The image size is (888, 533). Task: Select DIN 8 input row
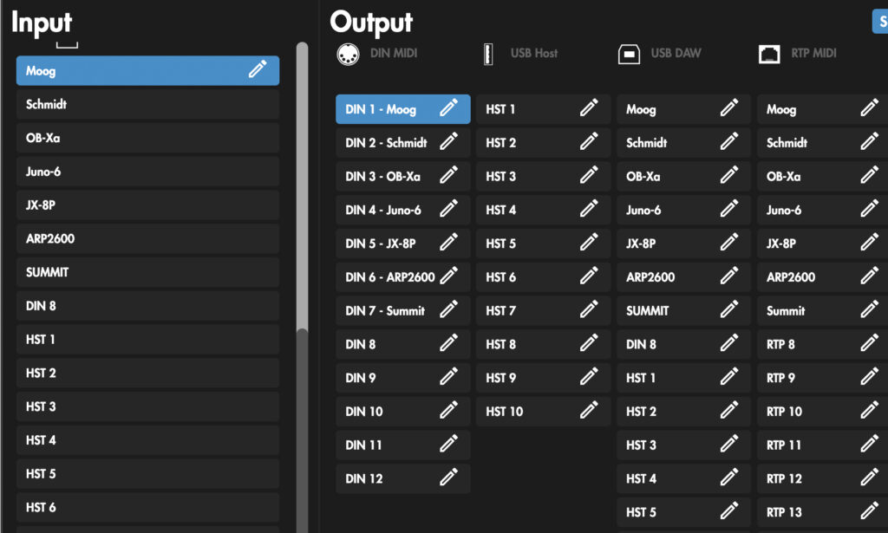click(x=147, y=306)
